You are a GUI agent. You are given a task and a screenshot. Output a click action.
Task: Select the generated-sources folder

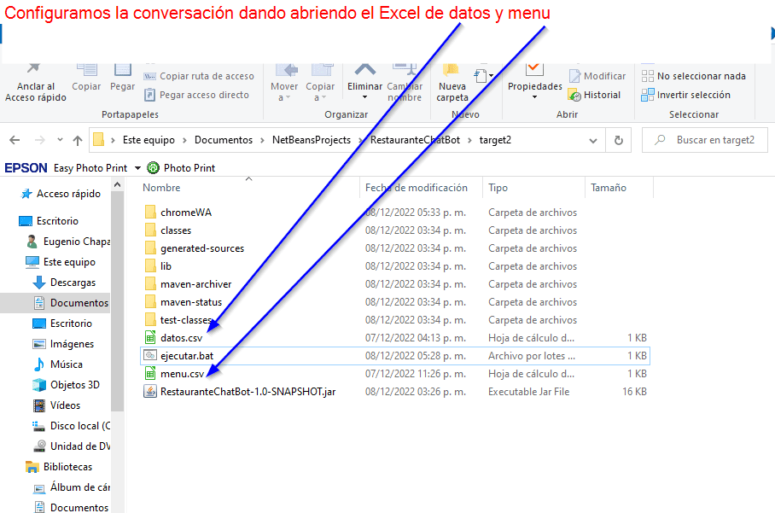pos(202,248)
